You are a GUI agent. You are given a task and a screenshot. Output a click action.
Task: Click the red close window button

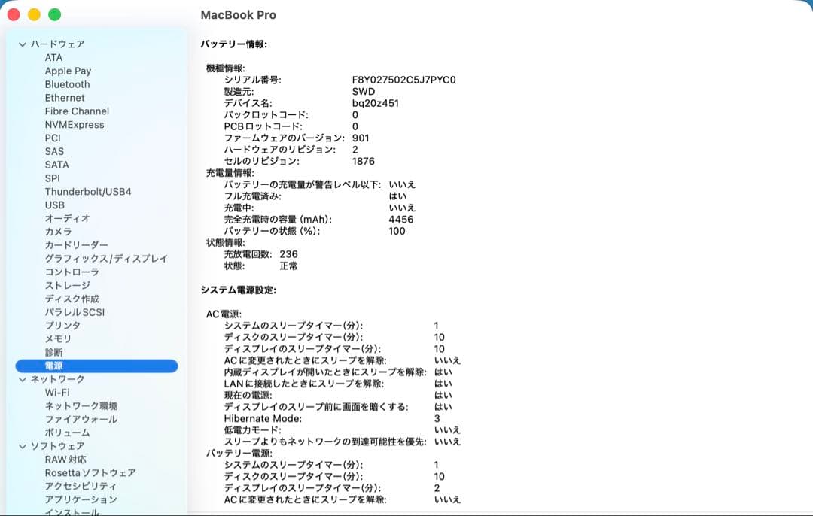click(x=14, y=14)
